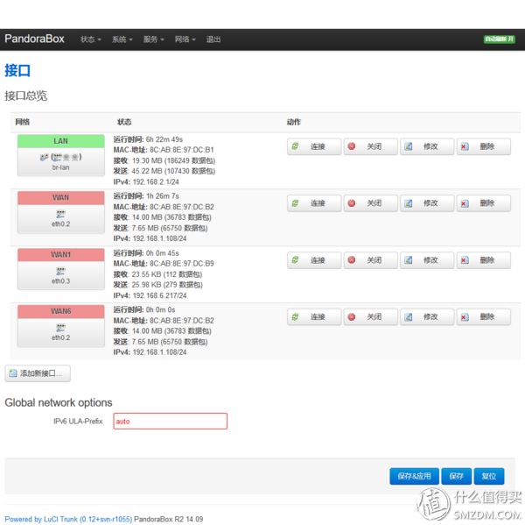Click the delete X icon in WAN6 row
This screenshot has width=525, height=525.
coord(465,317)
